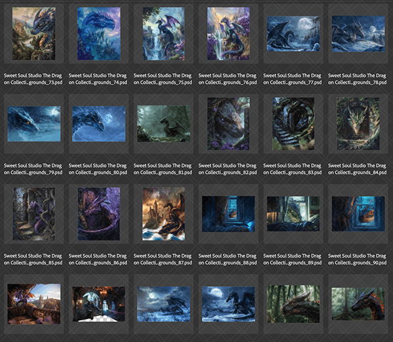393x342 pixels.
Task: Click the file name ending grounds_84.psd
Action: pos(358,169)
